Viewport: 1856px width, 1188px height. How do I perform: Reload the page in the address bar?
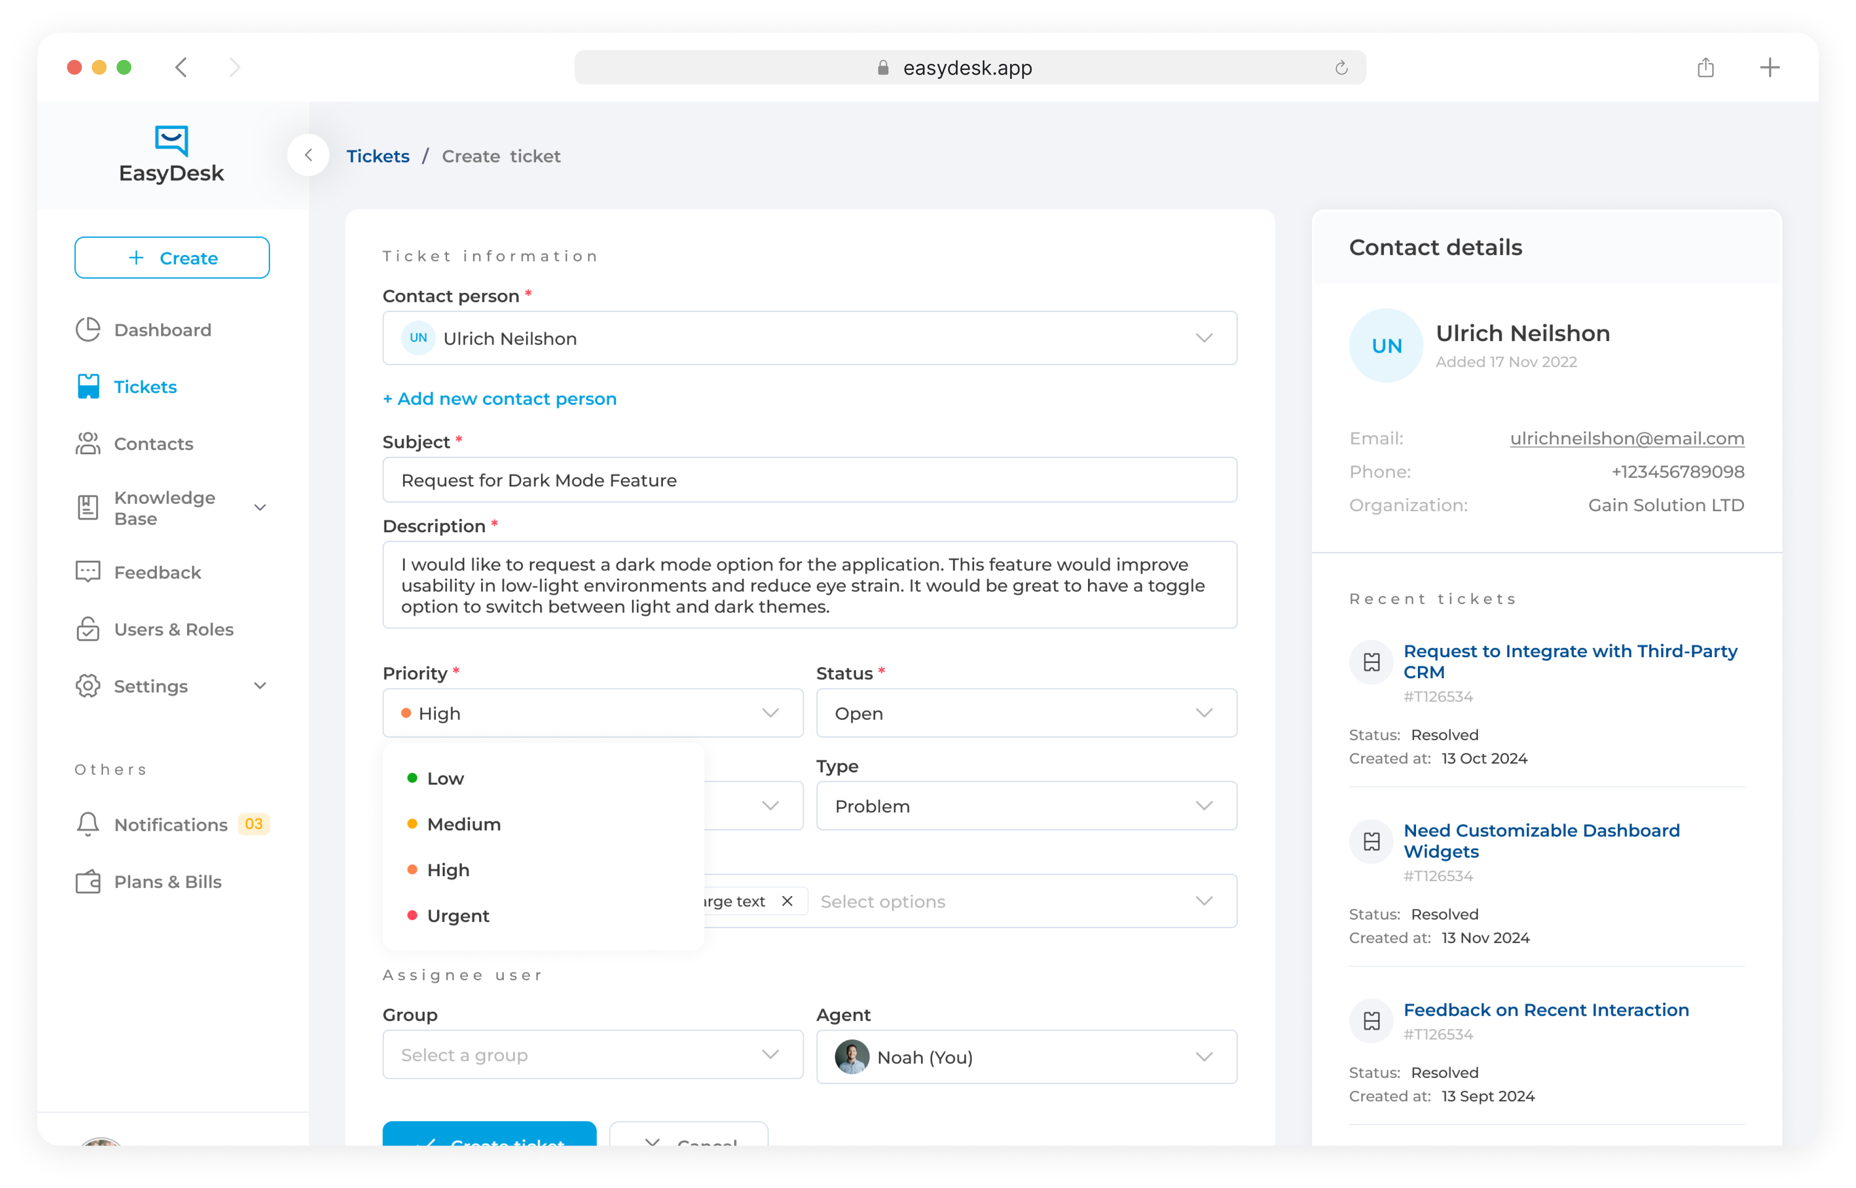[1341, 68]
